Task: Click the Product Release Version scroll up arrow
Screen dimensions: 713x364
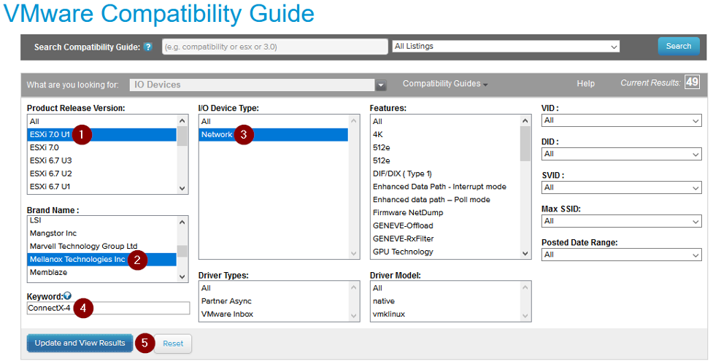Action: tap(182, 121)
